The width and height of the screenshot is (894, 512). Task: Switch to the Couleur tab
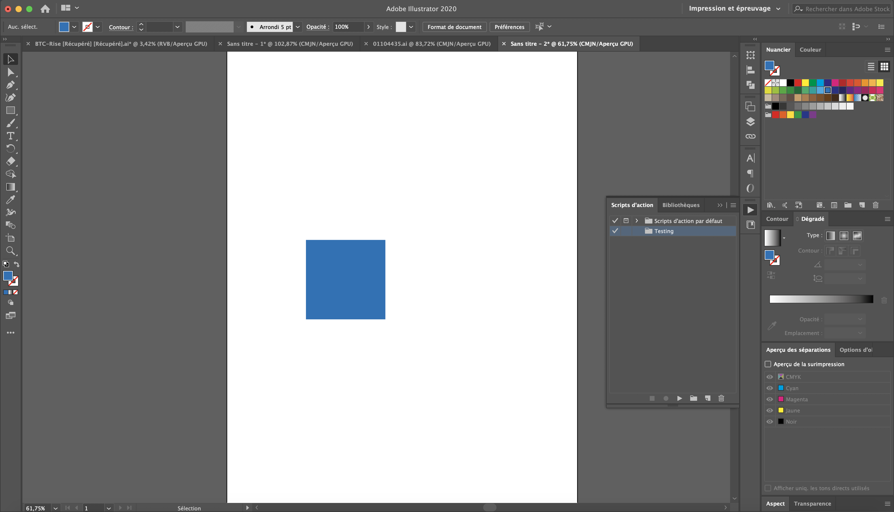coord(810,49)
